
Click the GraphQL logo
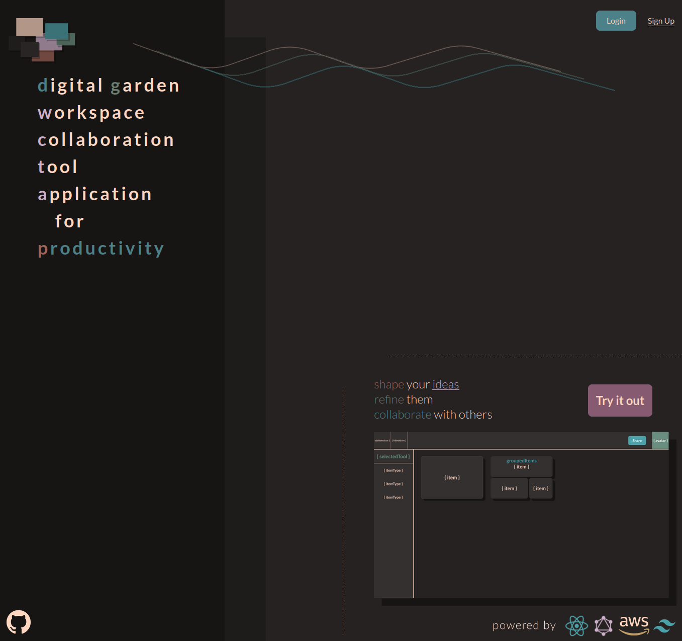604,626
